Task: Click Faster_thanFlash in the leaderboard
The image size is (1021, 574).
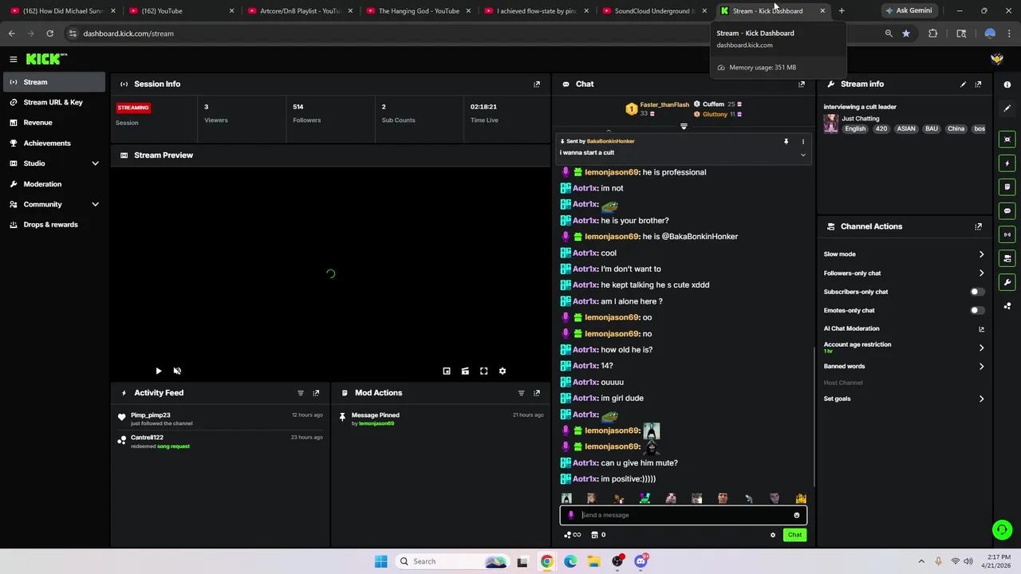Action: pos(664,104)
